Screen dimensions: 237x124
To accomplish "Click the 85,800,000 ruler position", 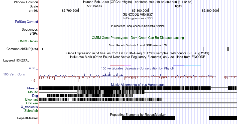I will tap(140, 10).
